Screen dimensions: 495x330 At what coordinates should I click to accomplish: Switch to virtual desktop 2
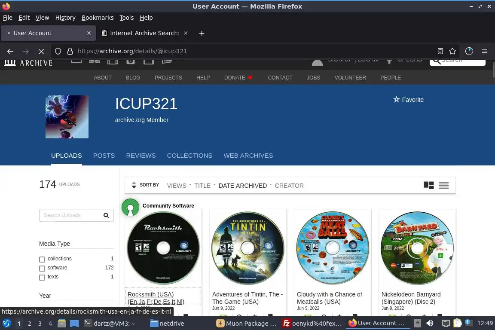[29, 324]
